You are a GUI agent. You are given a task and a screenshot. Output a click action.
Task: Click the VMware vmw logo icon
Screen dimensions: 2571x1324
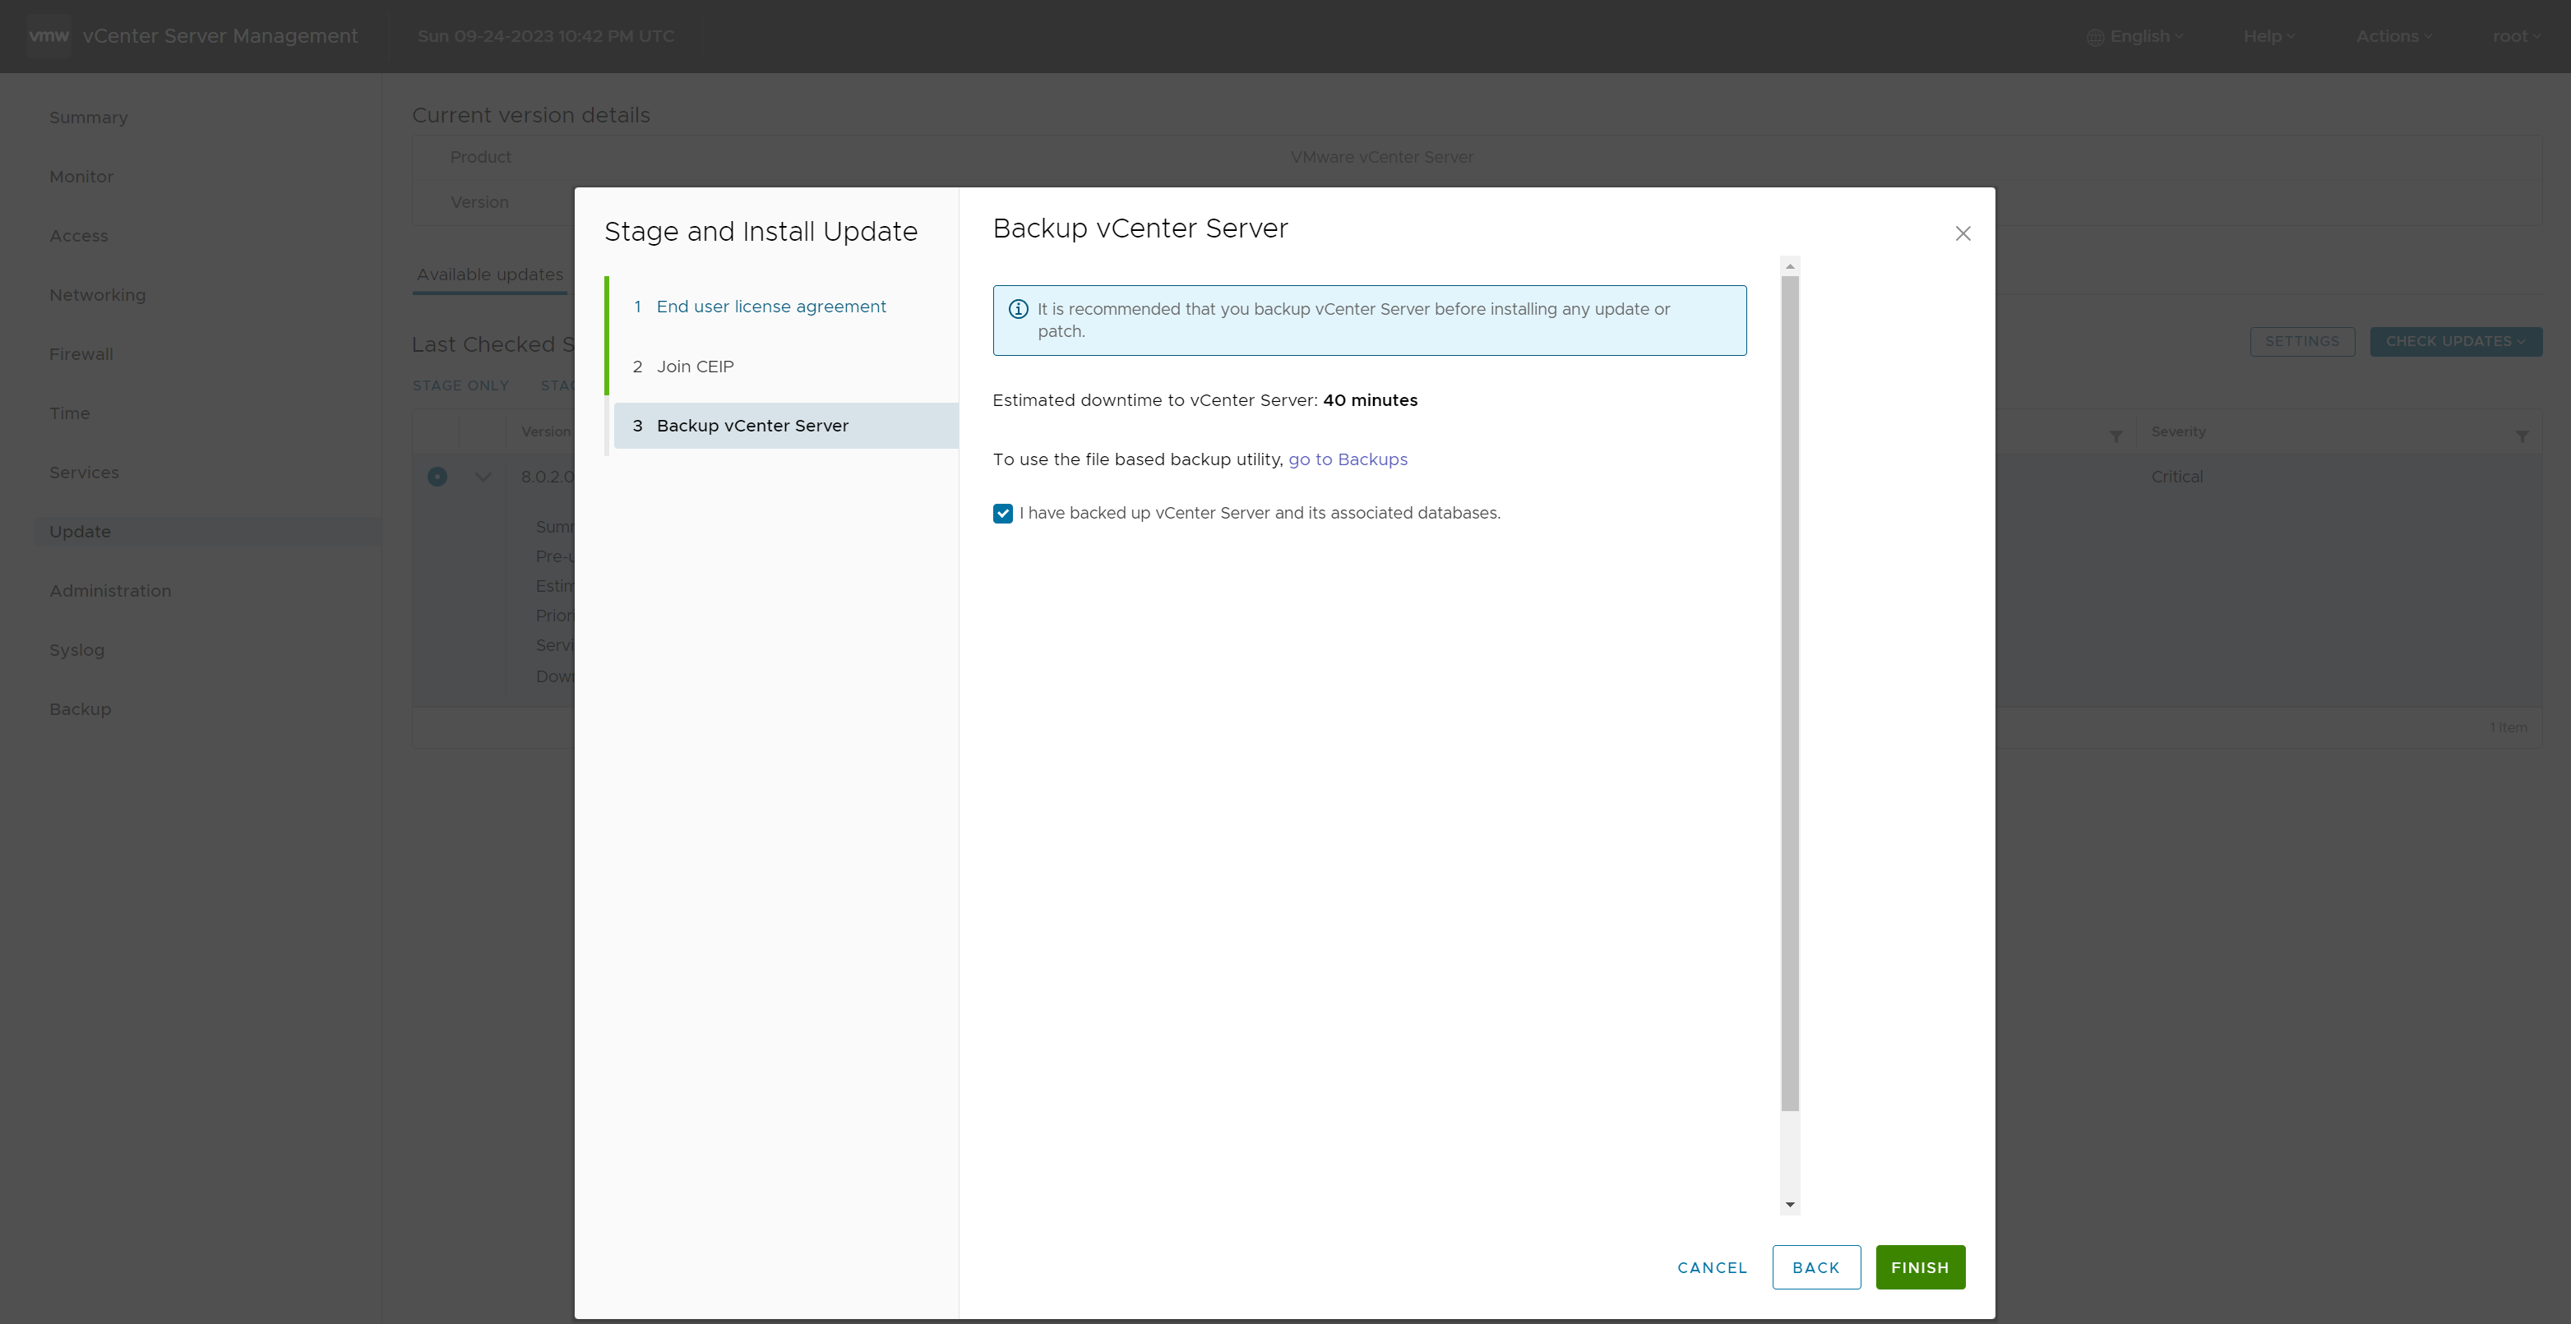[48, 36]
